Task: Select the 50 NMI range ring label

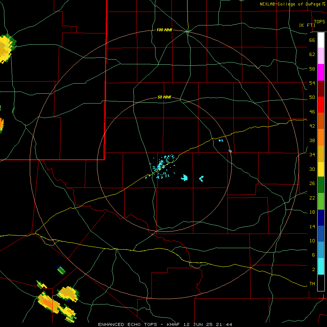Action: click(164, 97)
